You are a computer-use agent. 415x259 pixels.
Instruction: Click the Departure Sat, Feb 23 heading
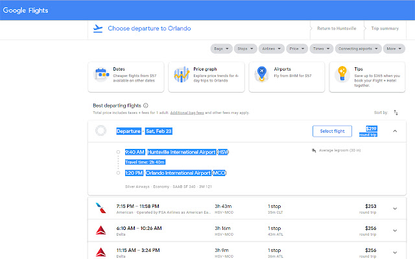144,131
